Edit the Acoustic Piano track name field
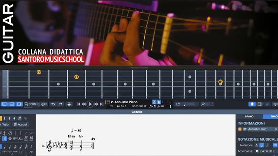This screenshot has height=156, width=278. [260, 129]
